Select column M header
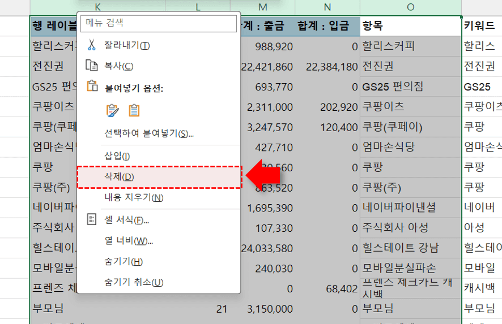Viewport: 502px width, 324px height. pyautogui.click(x=262, y=7)
